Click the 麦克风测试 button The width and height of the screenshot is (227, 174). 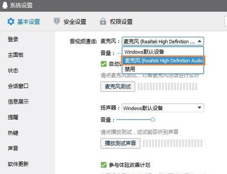pyautogui.click(x=118, y=87)
